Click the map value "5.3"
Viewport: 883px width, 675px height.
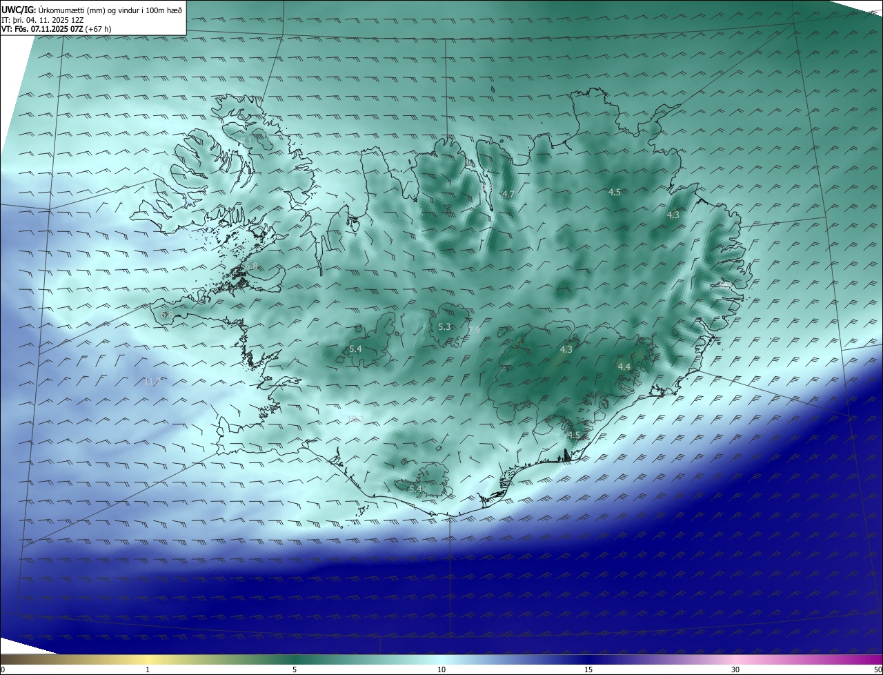[x=444, y=326]
